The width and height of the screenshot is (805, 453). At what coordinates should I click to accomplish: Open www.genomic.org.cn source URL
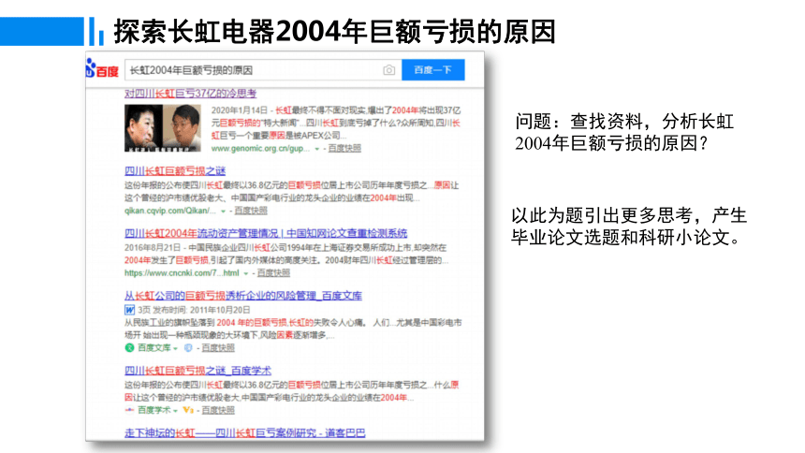260,149
